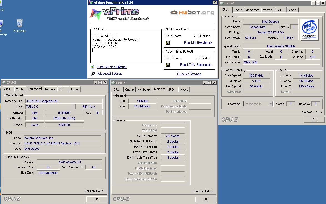Click OK in the Memory CPU-Z window

tap(206, 199)
